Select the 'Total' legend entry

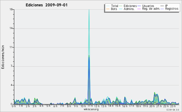click(115, 6)
